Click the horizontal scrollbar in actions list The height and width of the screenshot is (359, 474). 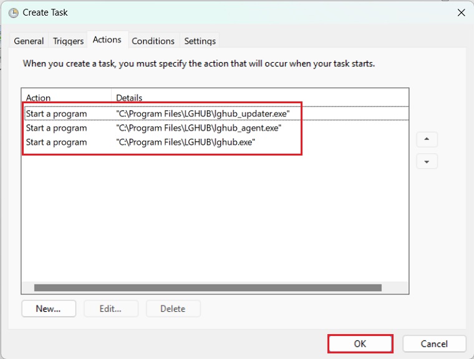tap(208, 287)
